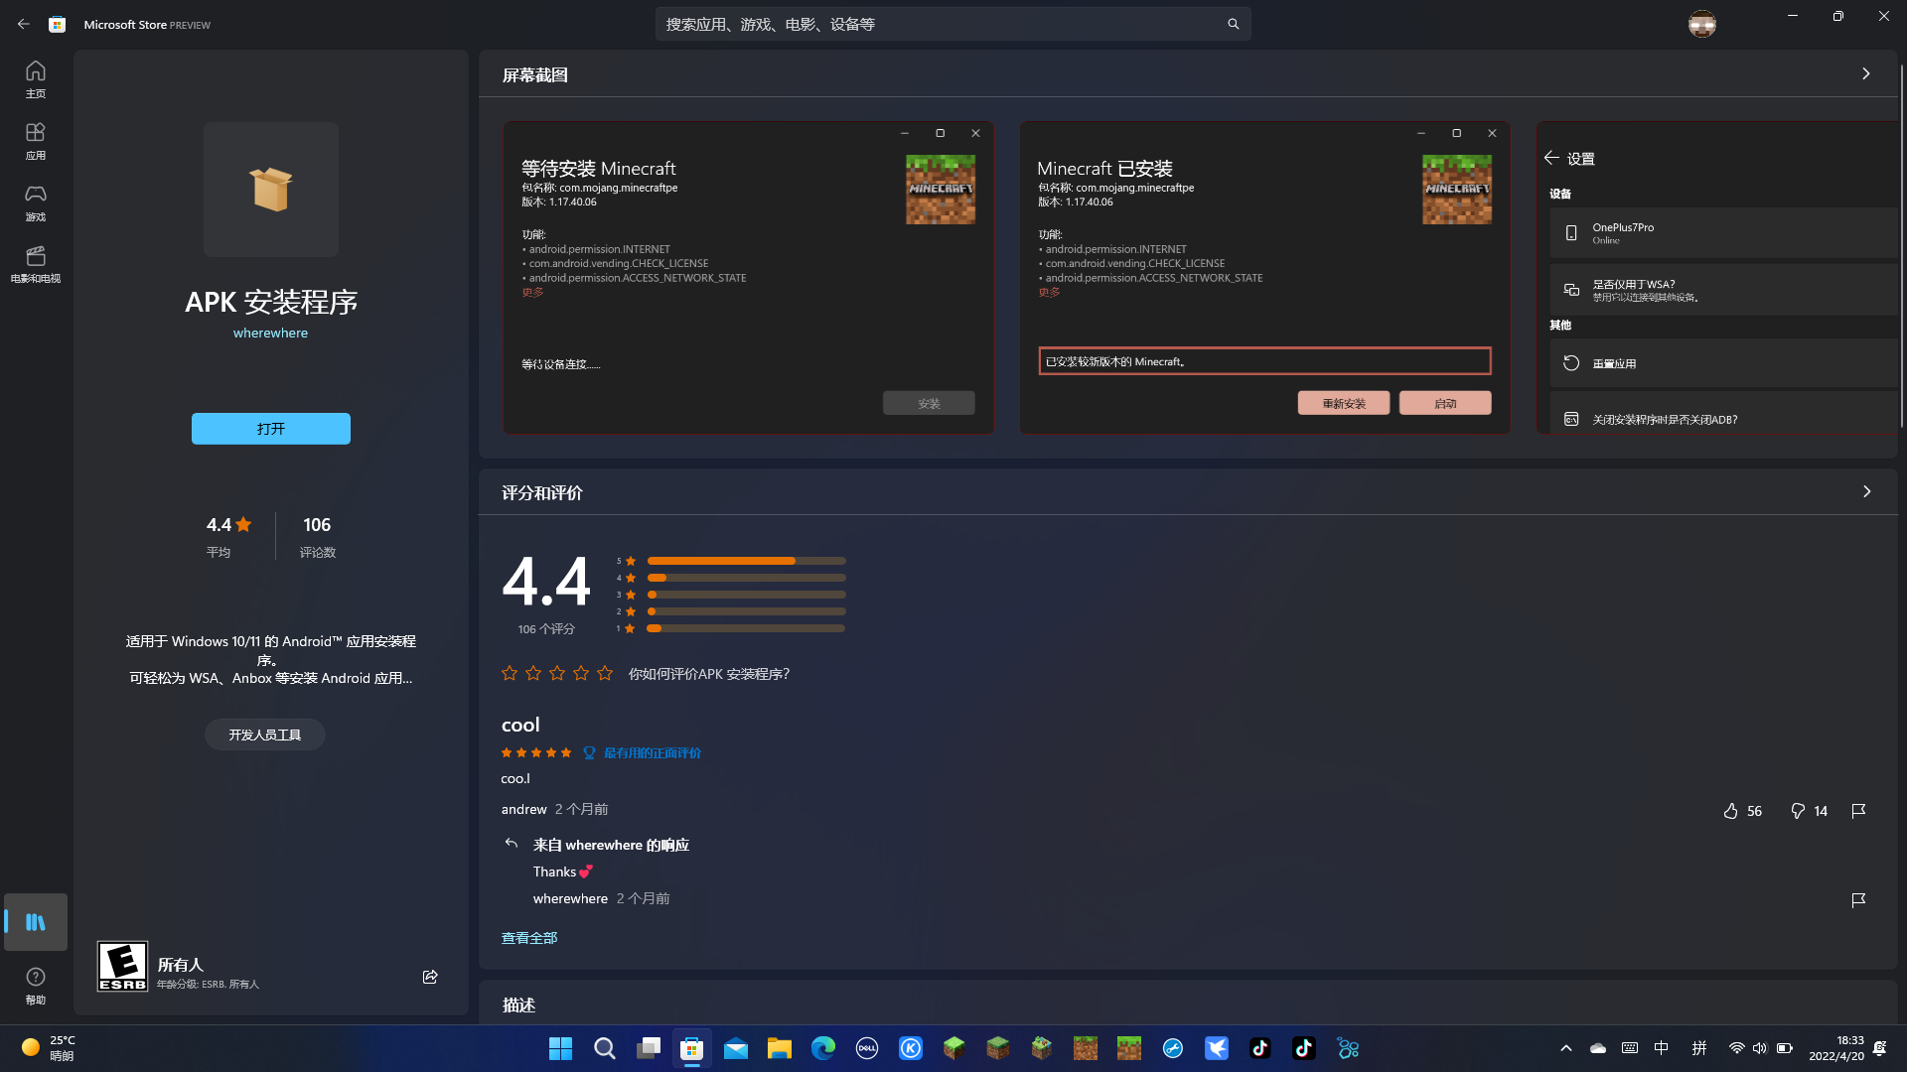This screenshot has height=1072, width=1907.
Task: Click the 开发人员工具 tag button
Action: [x=265, y=735]
